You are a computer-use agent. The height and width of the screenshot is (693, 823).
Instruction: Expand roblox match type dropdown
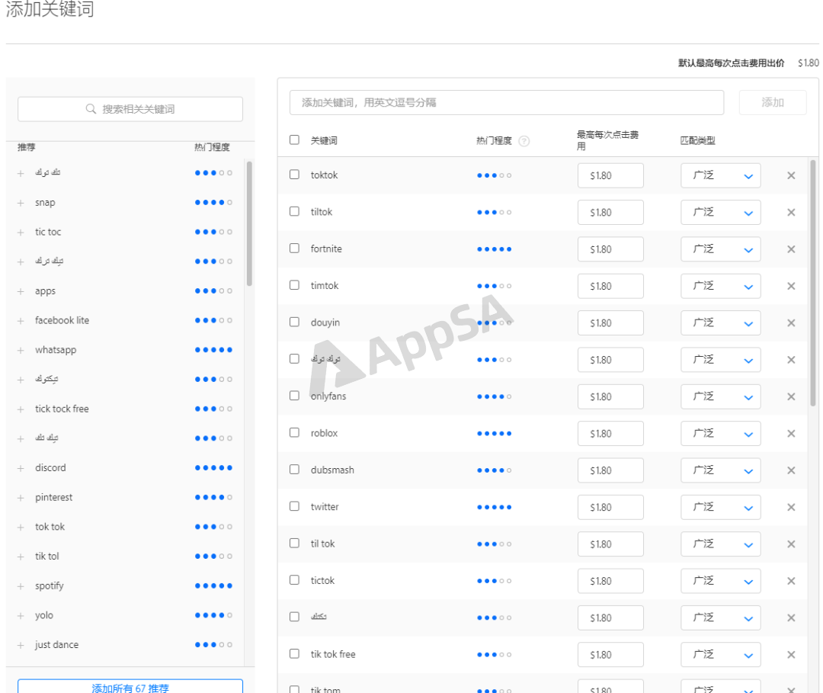click(721, 433)
